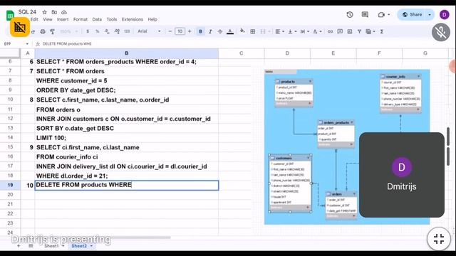The height and width of the screenshot is (256, 456).
Task: Decrease decimal places
Action: tap(107, 31)
